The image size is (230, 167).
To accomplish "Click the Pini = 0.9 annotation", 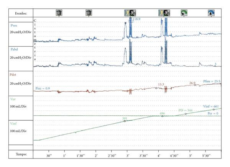I will point(43,88).
